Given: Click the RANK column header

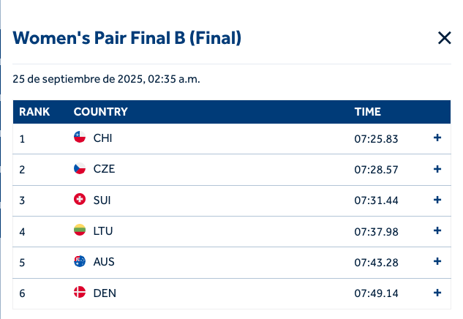Looking at the screenshot, I should pyautogui.click(x=34, y=112).
